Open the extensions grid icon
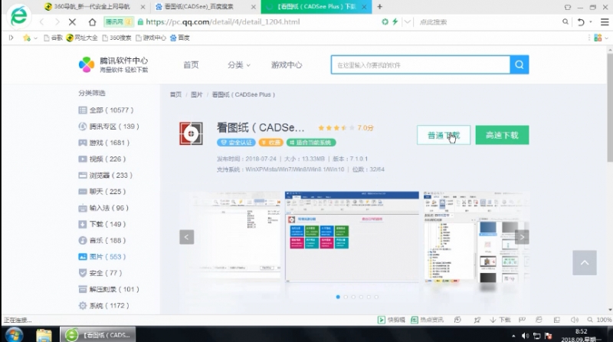The height and width of the screenshot is (342, 613). [x=598, y=38]
